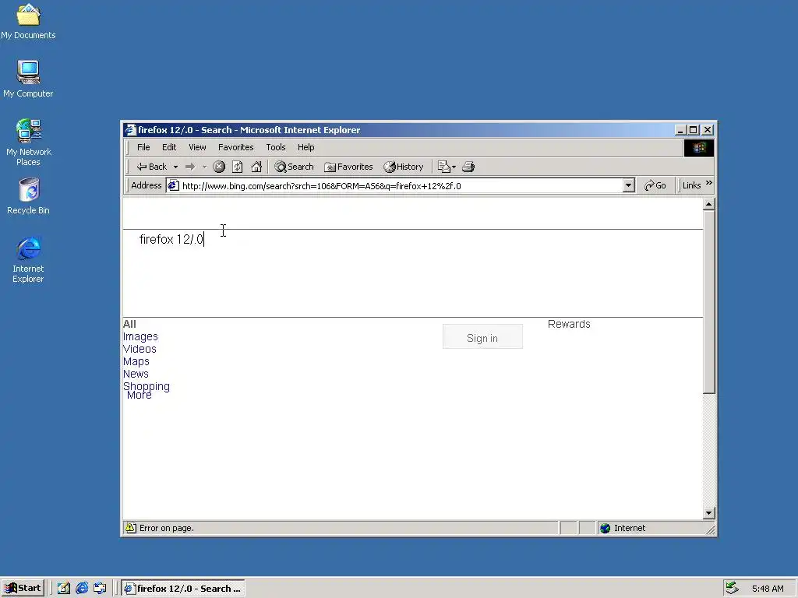
Task: Click the scrollbar down arrow
Action: click(709, 513)
